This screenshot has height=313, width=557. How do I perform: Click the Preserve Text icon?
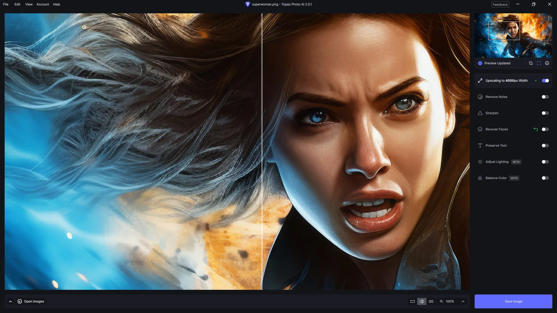point(480,145)
